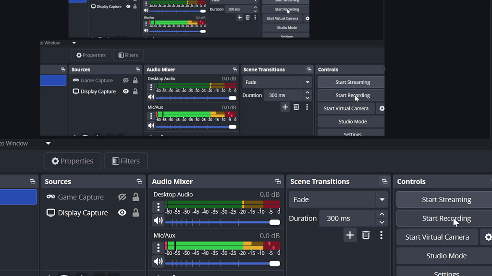Click Start Streaming in the largest OBS view
Image resolution: width=492 pixels, height=276 pixels.
click(444, 200)
